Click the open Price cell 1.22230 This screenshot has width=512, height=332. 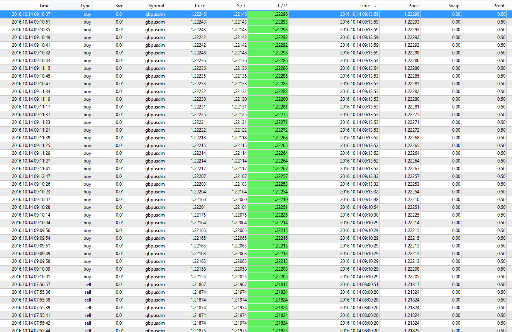(x=198, y=99)
